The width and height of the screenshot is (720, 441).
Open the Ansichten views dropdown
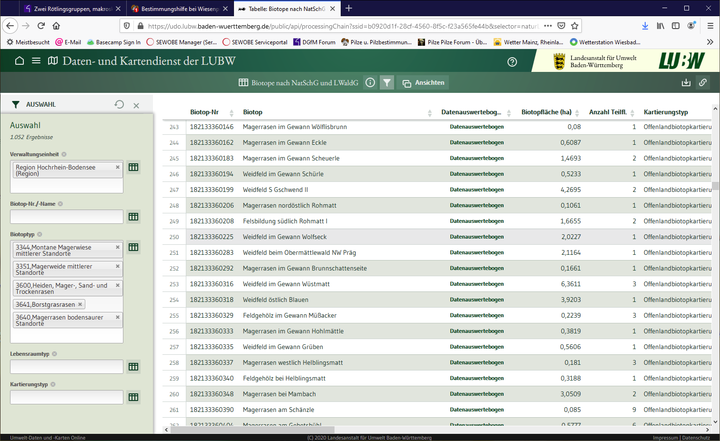tap(423, 83)
